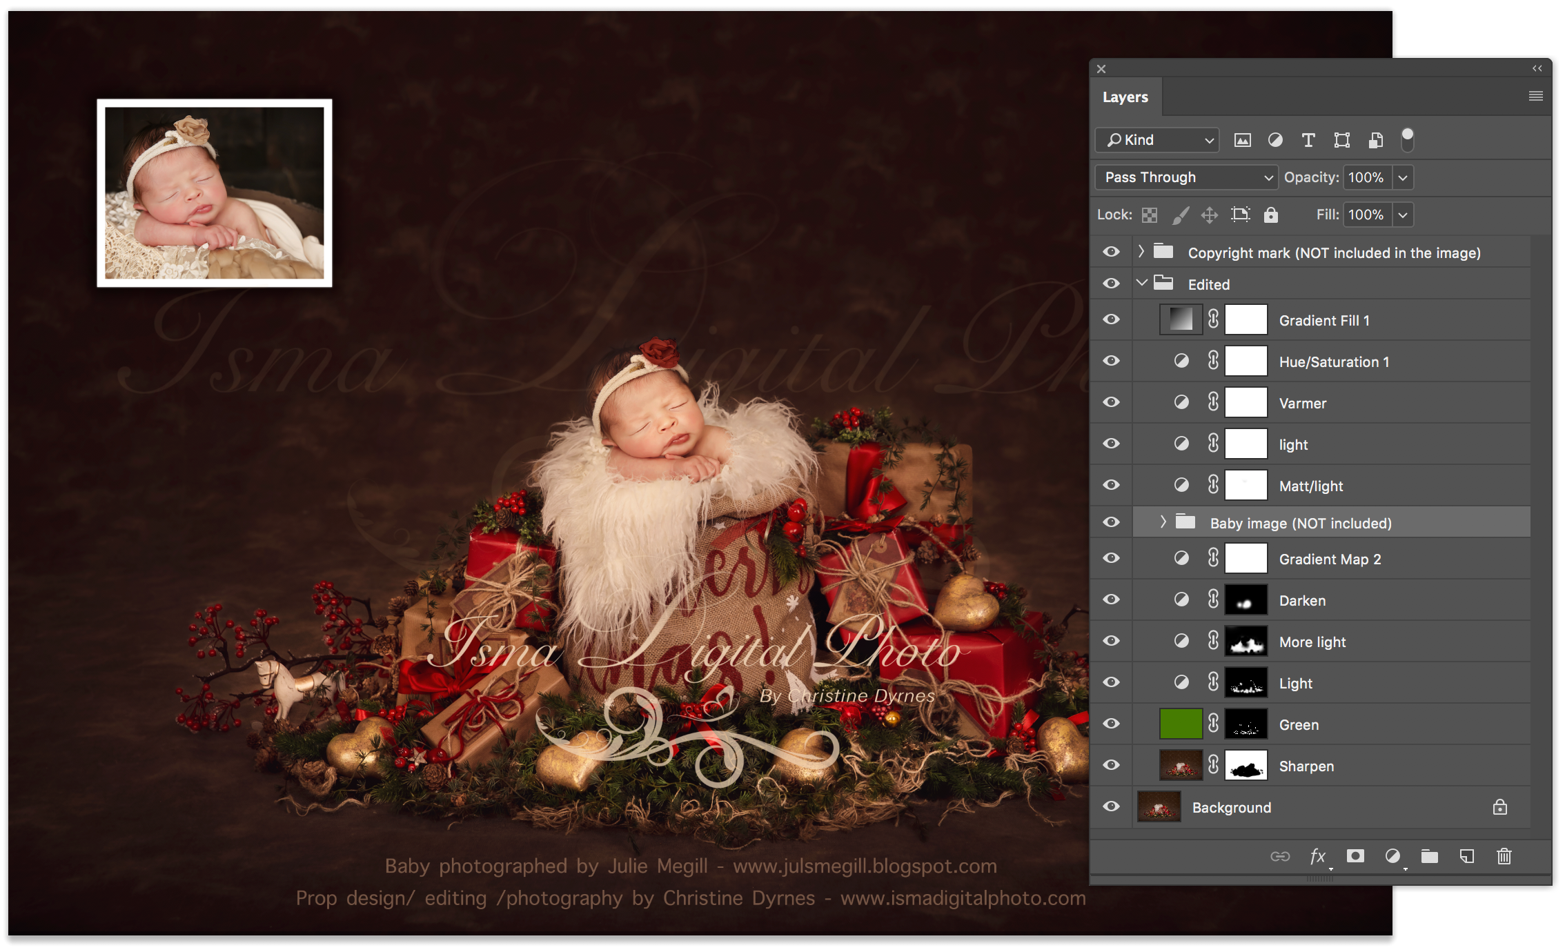1565x952 pixels.
Task: Lock all padlock icon
Action: (1271, 215)
